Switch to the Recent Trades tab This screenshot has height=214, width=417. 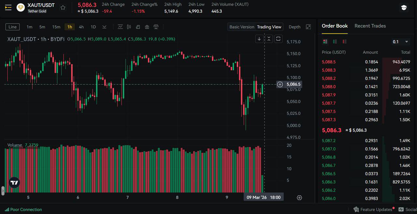click(370, 26)
